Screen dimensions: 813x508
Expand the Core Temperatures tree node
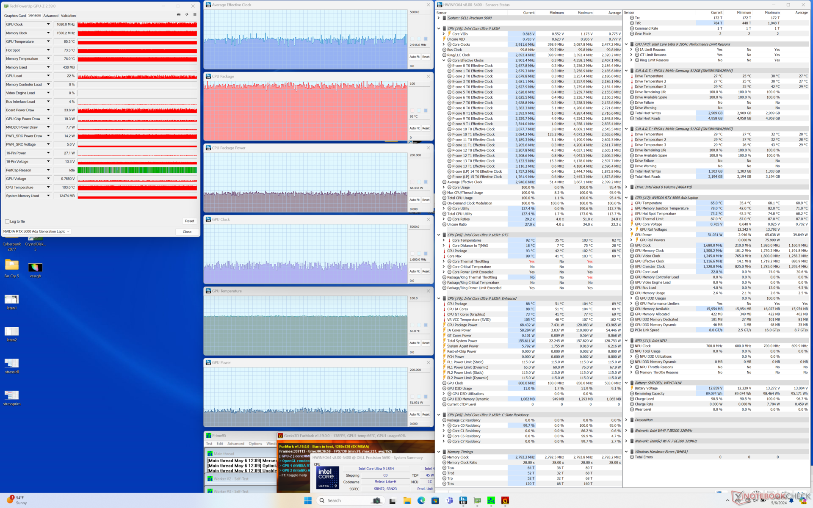tap(444, 240)
